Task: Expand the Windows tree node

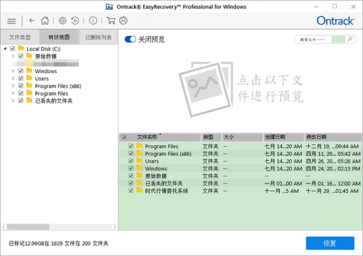Action: (x=13, y=70)
